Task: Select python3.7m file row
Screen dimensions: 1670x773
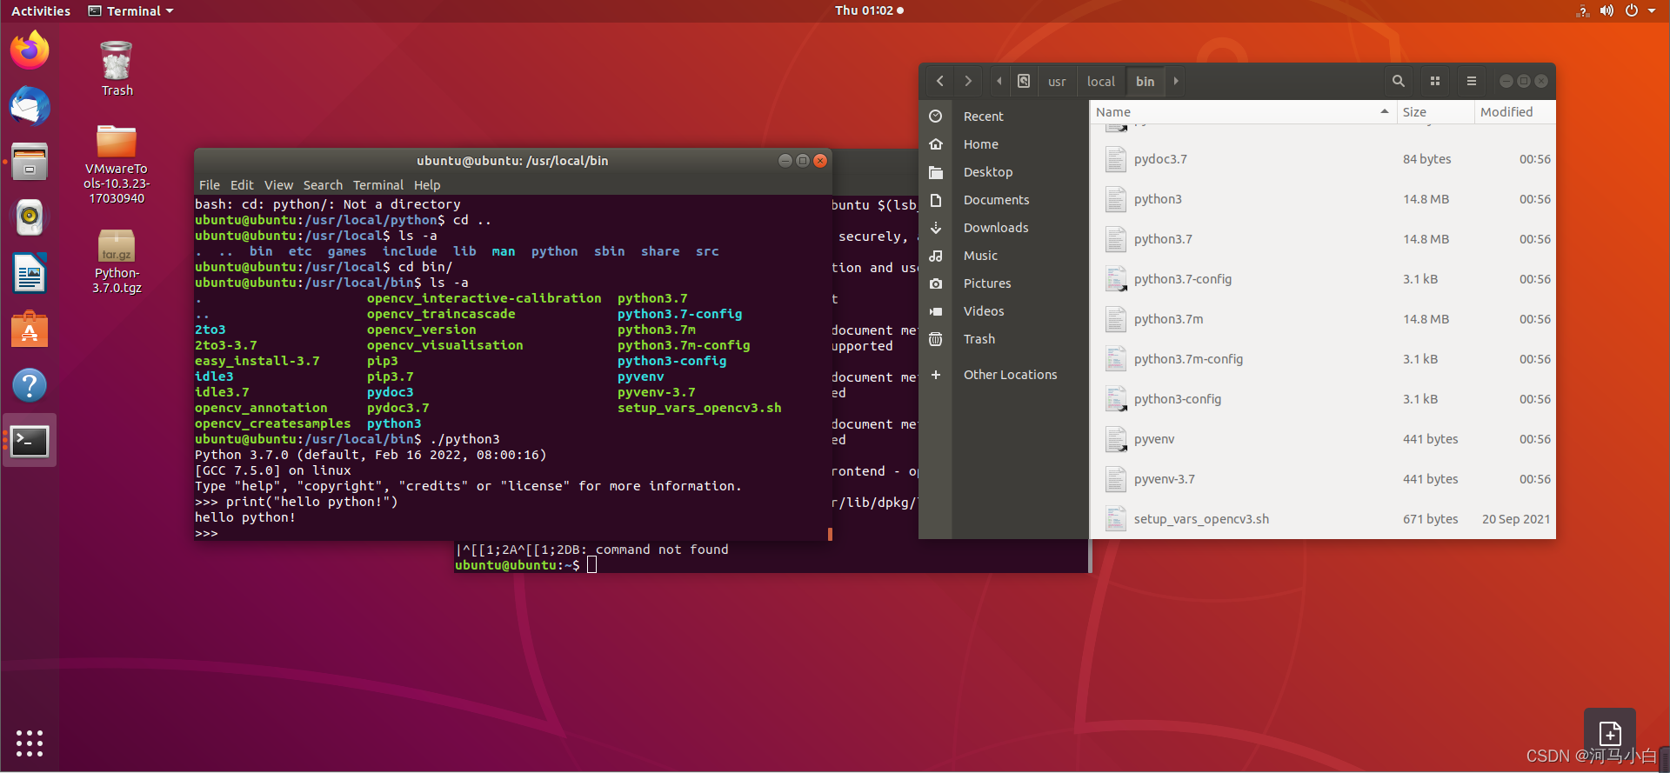Action: click(x=1323, y=319)
